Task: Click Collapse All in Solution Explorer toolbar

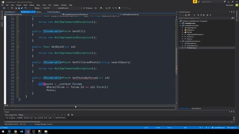Action: tap(201, 15)
